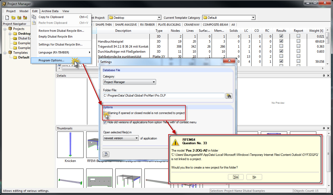The height and width of the screenshot is (195, 333).
Task: Click the New Project toolbar icon
Action: pyautogui.click(x=7, y=18)
